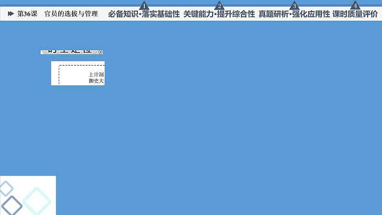Viewport: 382px width, 215px height.
Task: Go to the 真题研析·强化应用性 tab
Action: [x=294, y=14]
